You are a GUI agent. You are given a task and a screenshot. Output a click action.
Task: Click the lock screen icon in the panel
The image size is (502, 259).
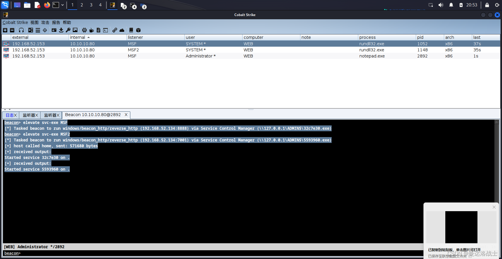point(487,5)
